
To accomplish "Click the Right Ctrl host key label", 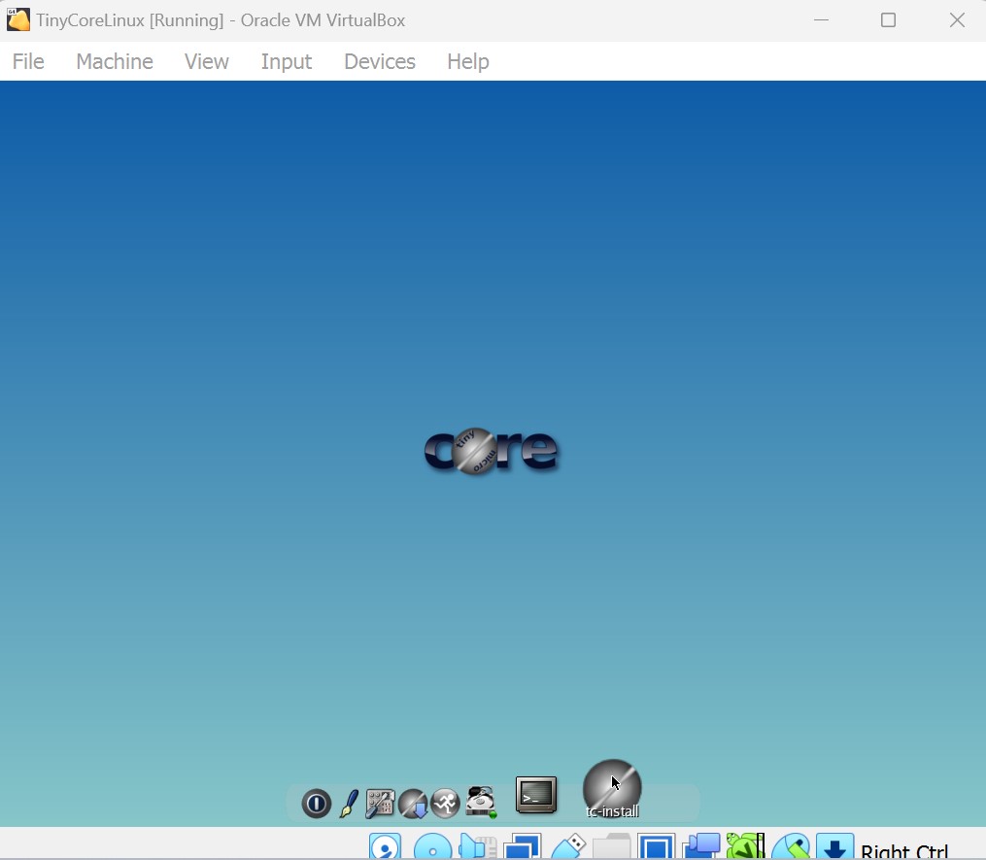I will 904,851.
